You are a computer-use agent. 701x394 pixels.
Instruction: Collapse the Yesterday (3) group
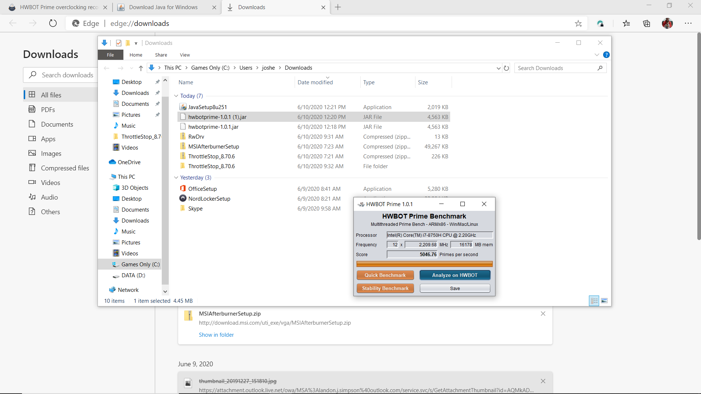pos(176,178)
